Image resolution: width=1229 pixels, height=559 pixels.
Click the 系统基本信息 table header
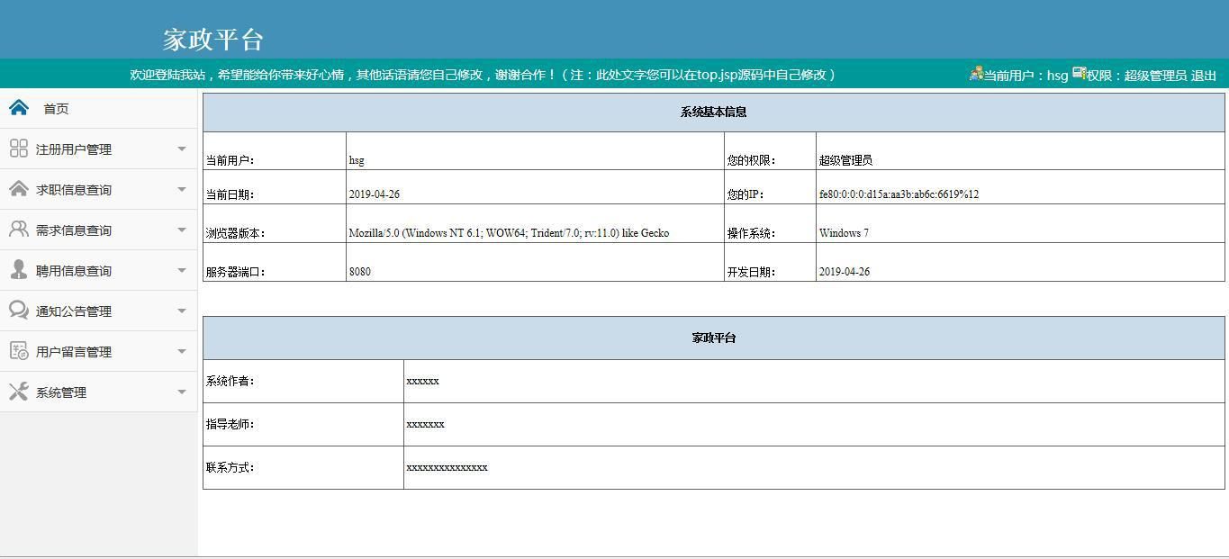pyautogui.click(x=714, y=113)
